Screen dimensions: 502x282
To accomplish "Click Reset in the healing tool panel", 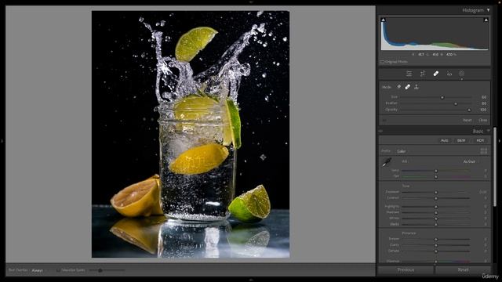I will click(x=467, y=120).
